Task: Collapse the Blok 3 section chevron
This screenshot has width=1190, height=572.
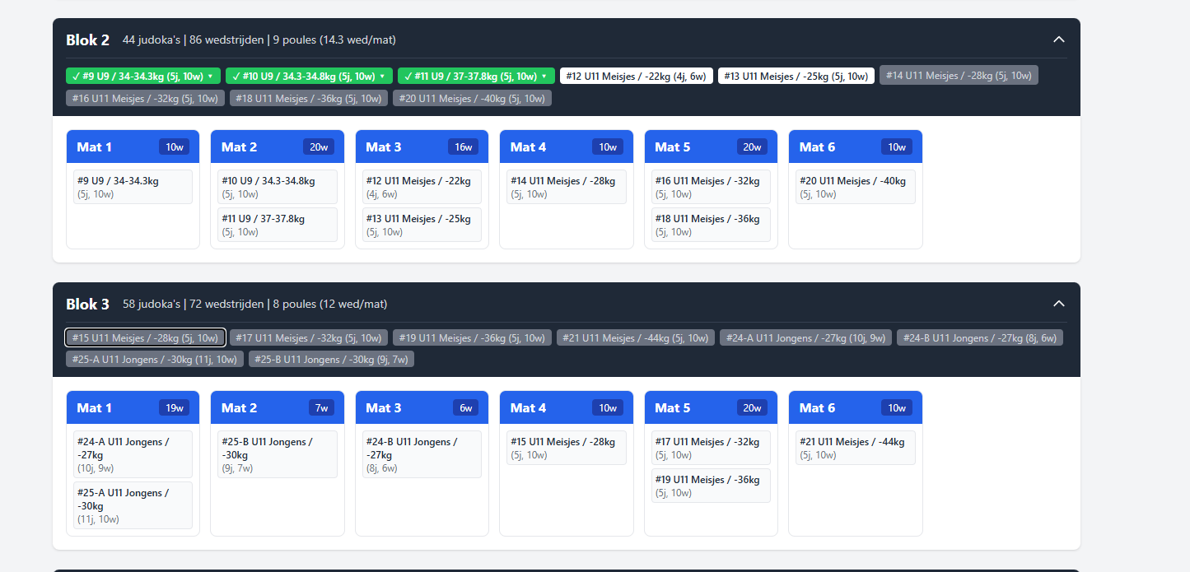Action: pyautogui.click(x=1059, y=304)
